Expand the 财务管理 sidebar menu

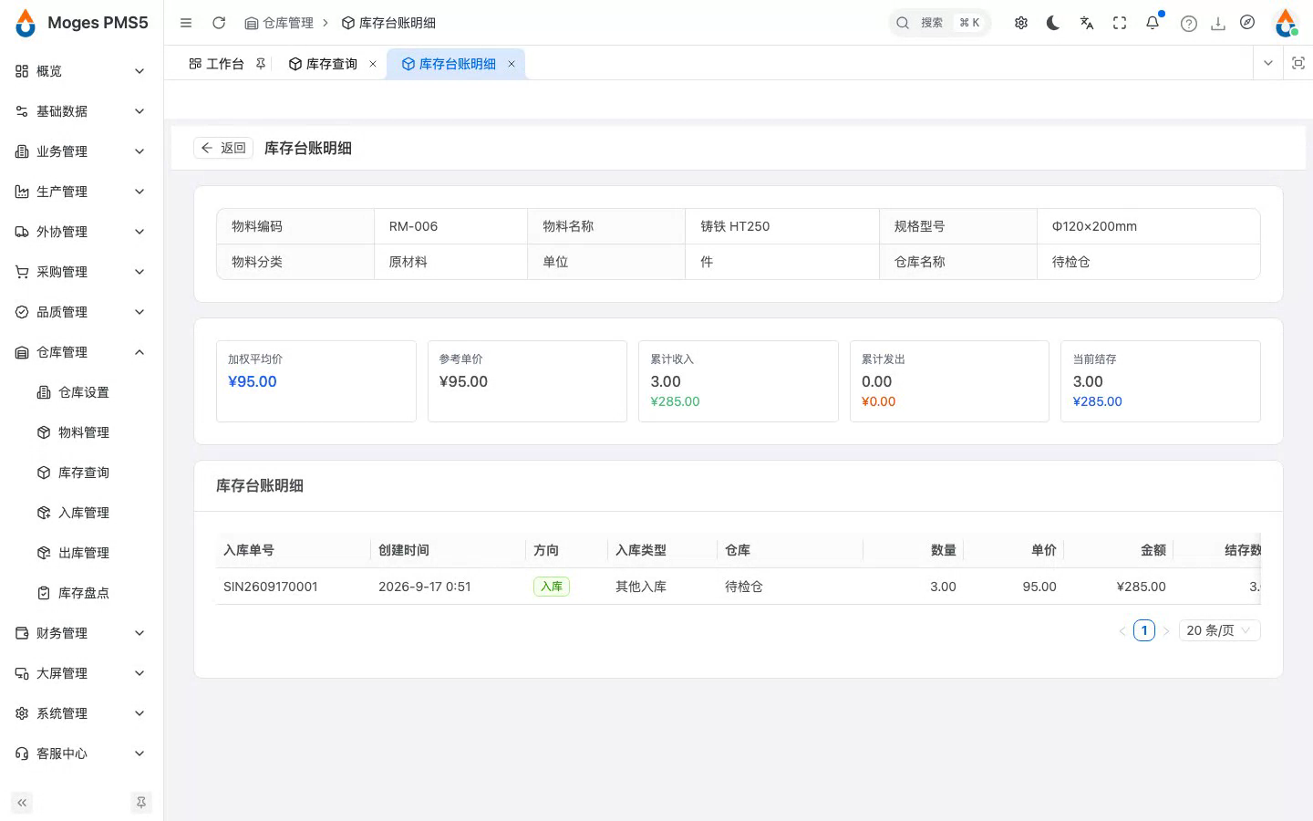(80, 633)
